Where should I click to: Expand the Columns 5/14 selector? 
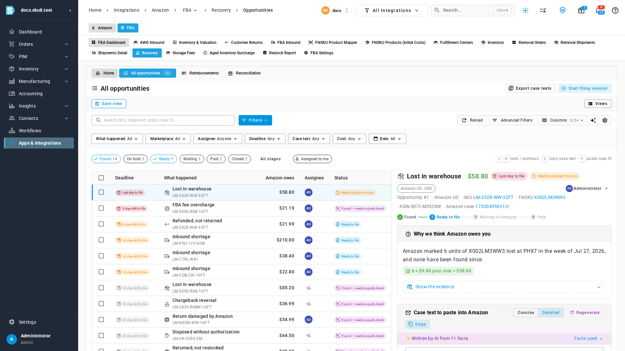(562, 120)
